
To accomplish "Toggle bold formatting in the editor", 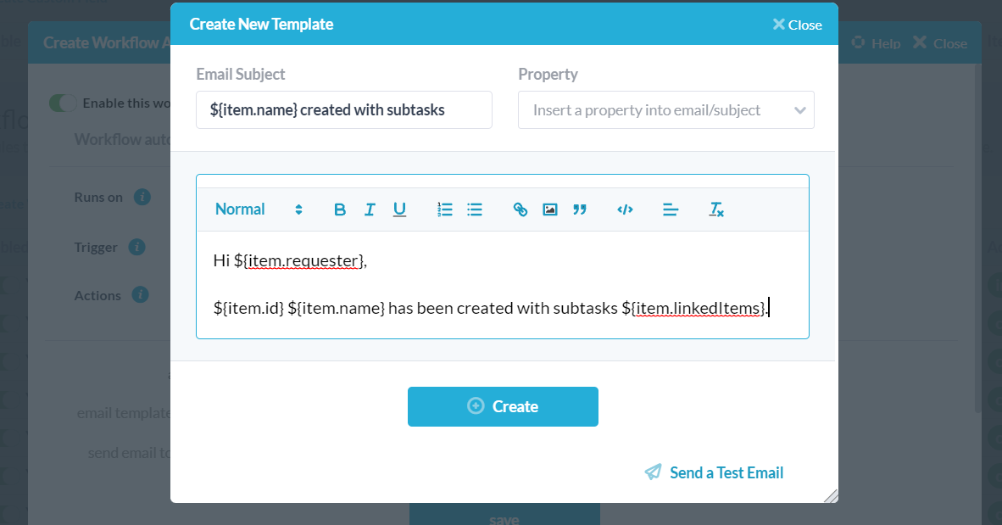I will point(340,209).
